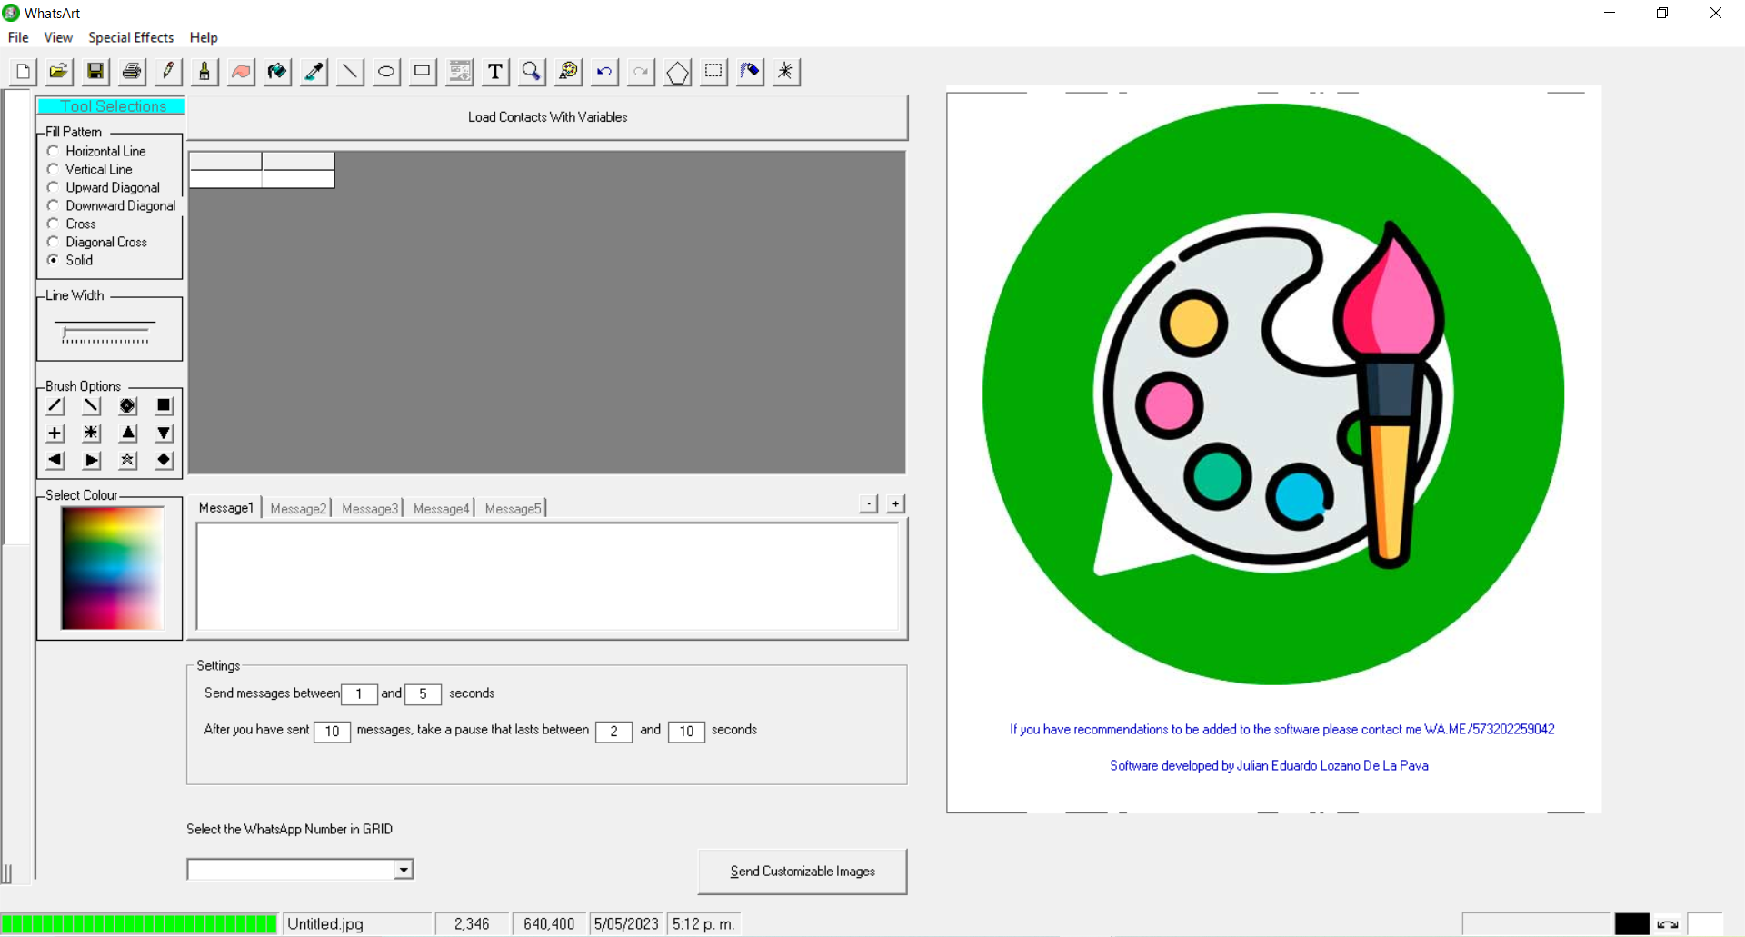Select the Paint Bucket fill tool
The image size is (1745, 937).
[x=277, y=72]
